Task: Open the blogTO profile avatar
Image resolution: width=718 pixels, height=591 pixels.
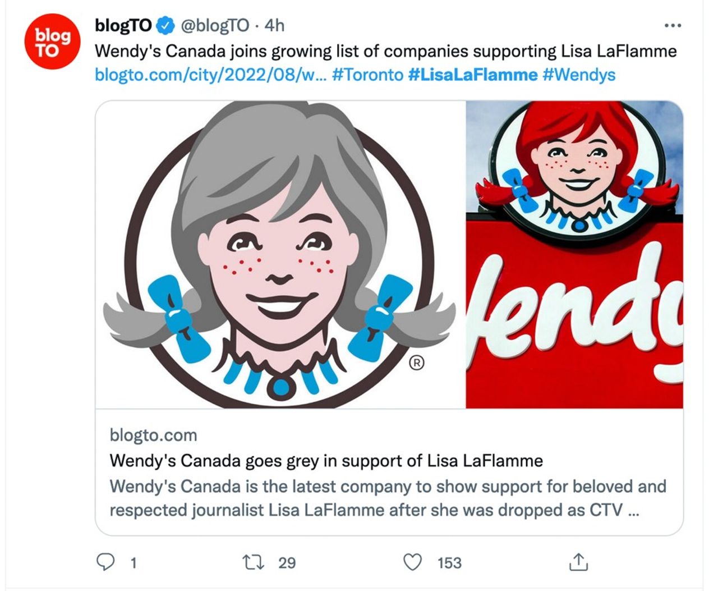Action: pos(52,42)
